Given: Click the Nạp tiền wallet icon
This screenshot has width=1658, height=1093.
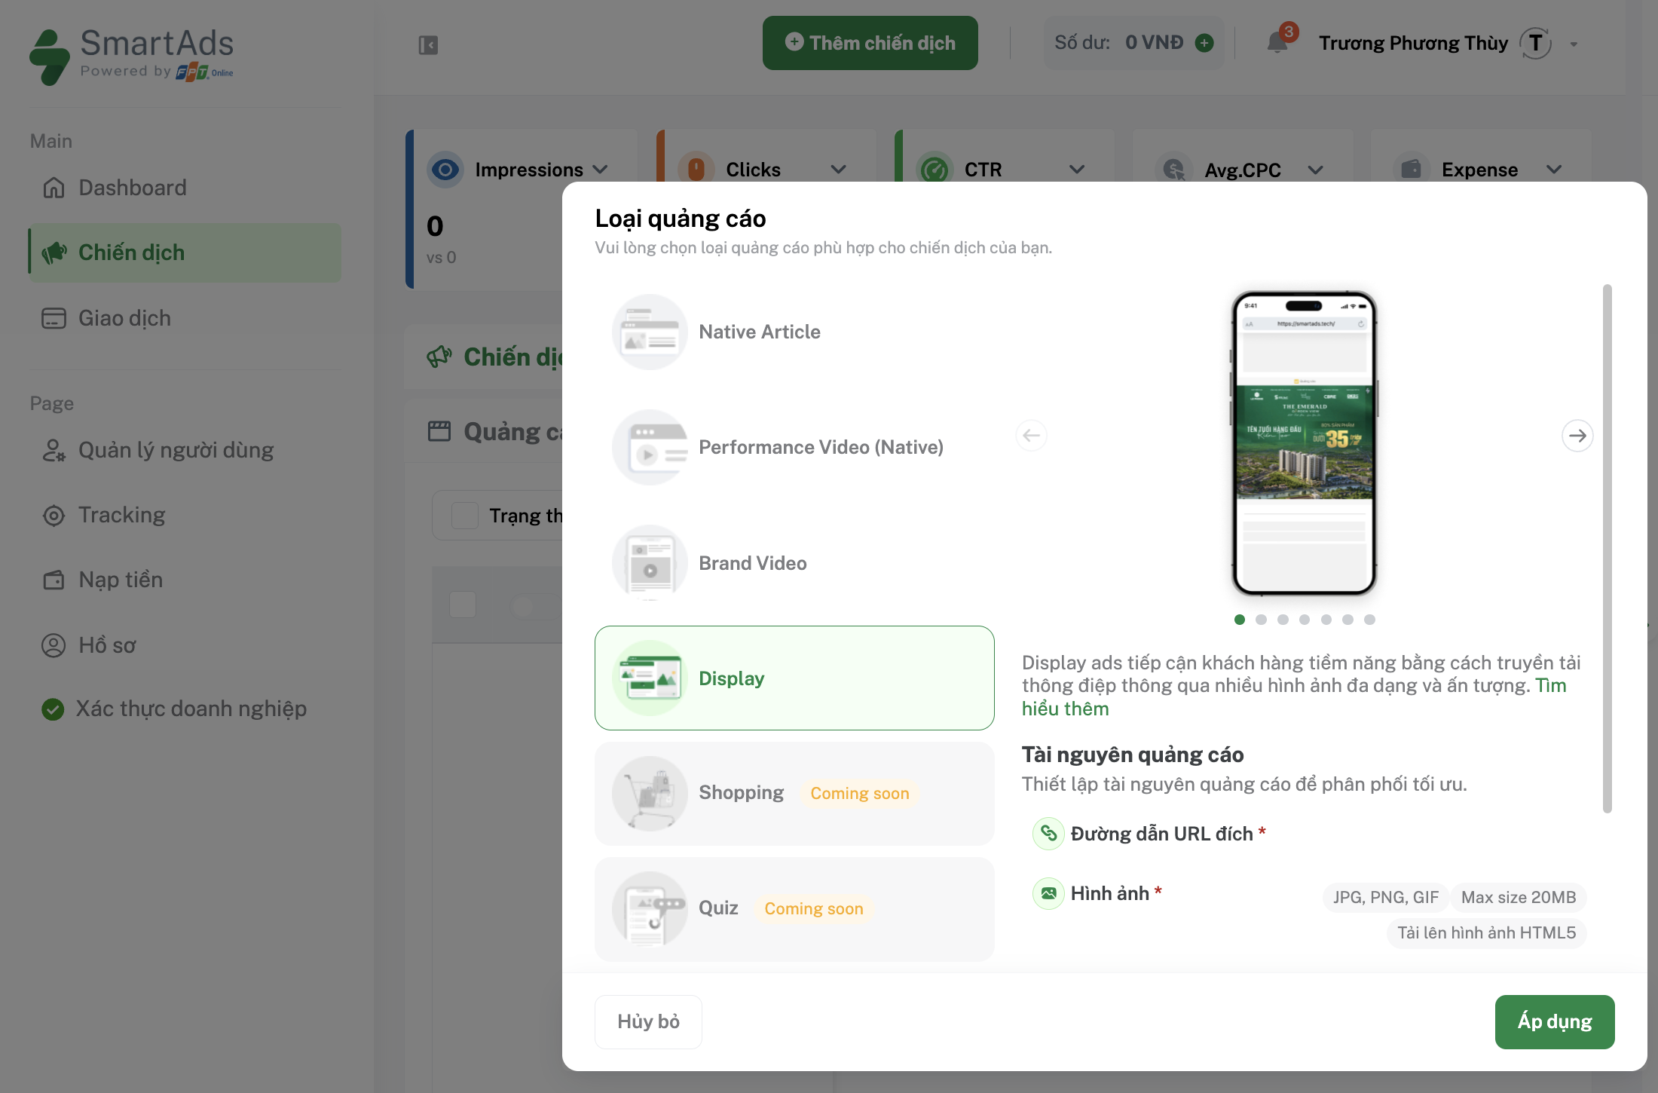Looking at the screenshot, I should [54, 580].
